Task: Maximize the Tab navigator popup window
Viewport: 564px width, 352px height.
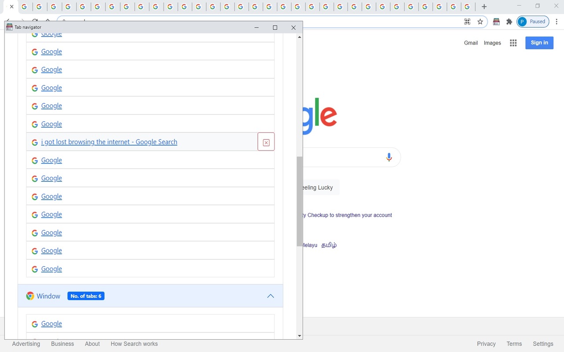Action: [275, 27]
